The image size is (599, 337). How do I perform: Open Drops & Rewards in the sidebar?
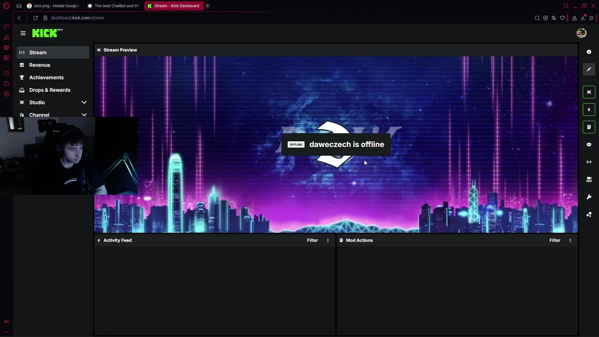point(53,90)
